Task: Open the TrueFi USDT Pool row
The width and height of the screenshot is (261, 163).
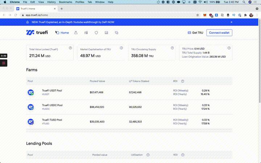Action: pyautogui.click(x=129, y=92)
